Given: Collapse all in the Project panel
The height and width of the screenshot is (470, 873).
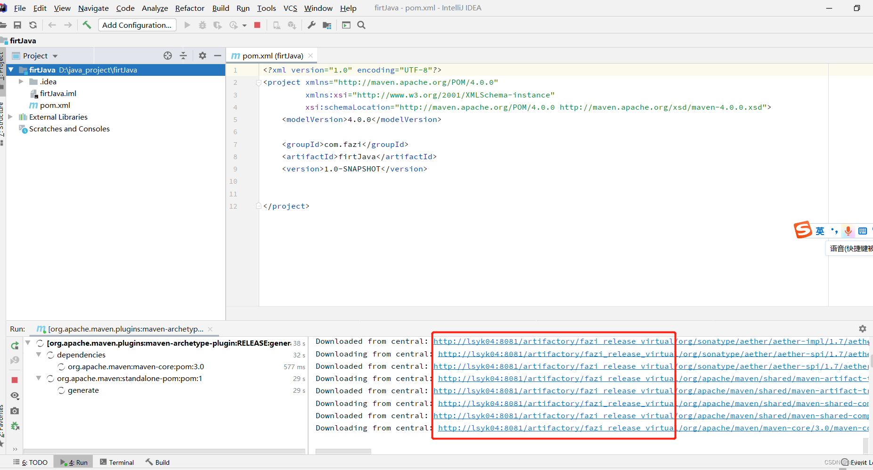Looking at the screenshot, I should click(x=183, y=56).
